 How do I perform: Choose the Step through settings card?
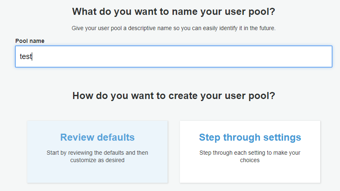(250, 152)
